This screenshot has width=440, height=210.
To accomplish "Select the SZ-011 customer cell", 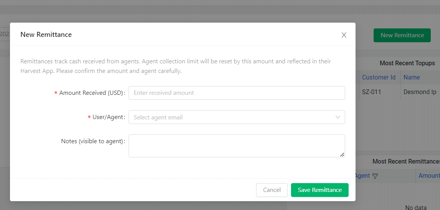I will coord(371,92).
